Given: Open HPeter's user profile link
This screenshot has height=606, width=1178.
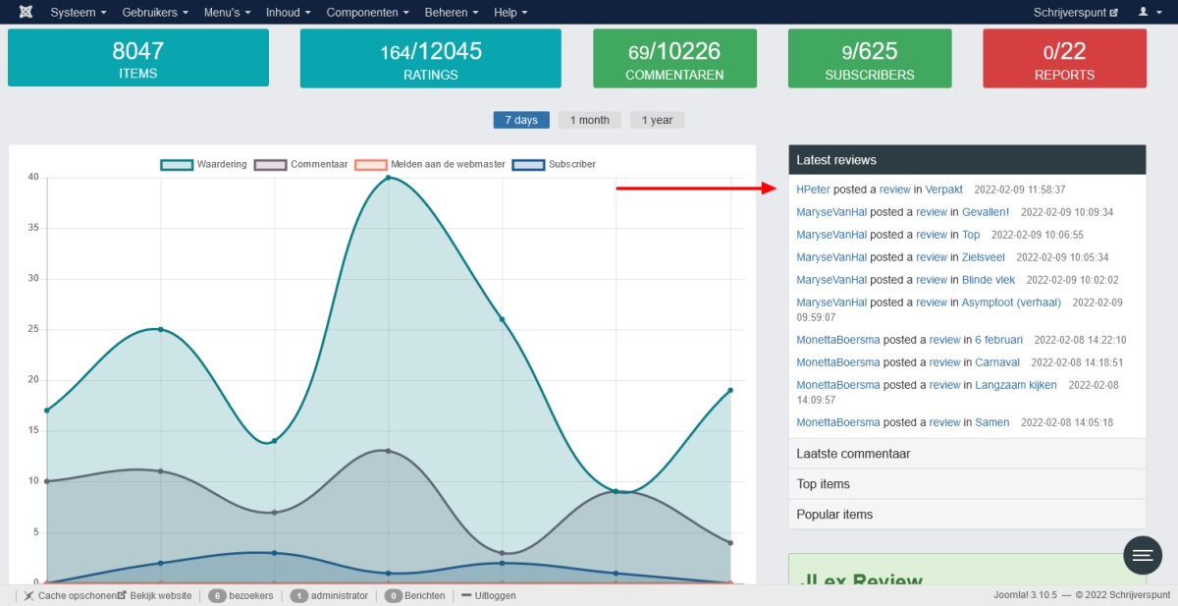Looking at the screenshot, I should pos(813,190).
